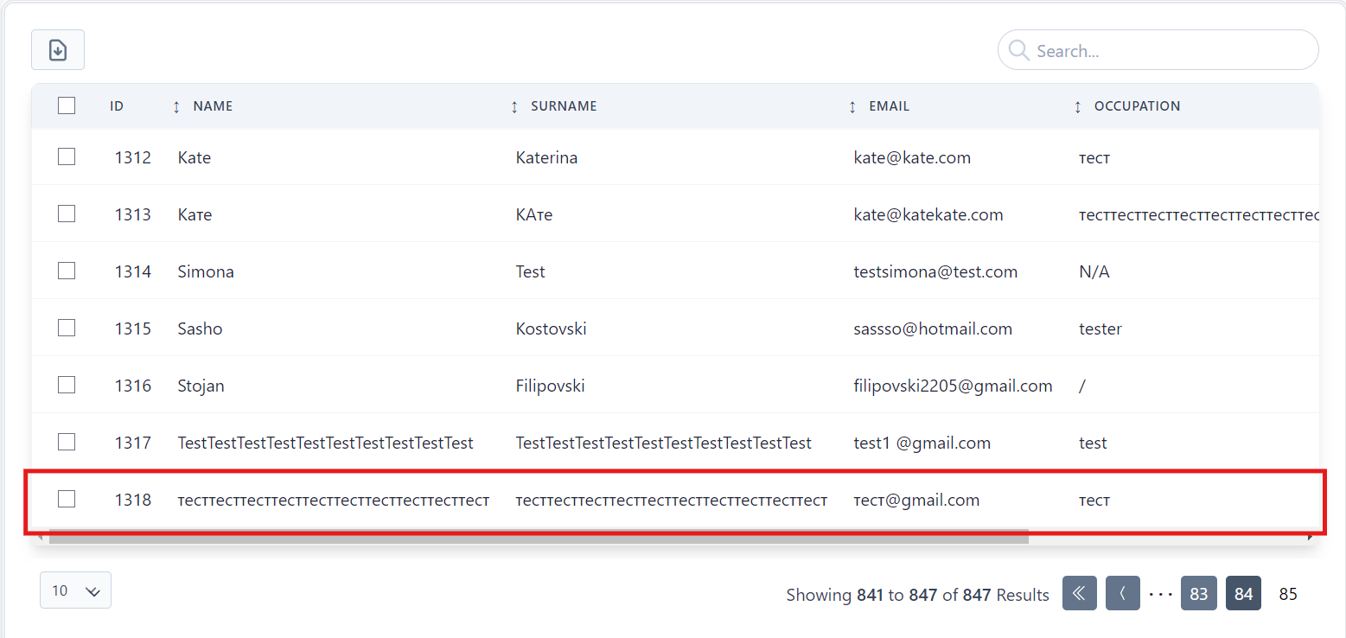Open page 85 of results
The height and width of the screenshot is (638, 1346).
pyautogui.click(x=1288, y=594)
